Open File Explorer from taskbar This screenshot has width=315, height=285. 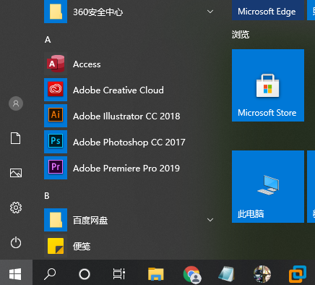pyautogui.click(x=156, y=274)
